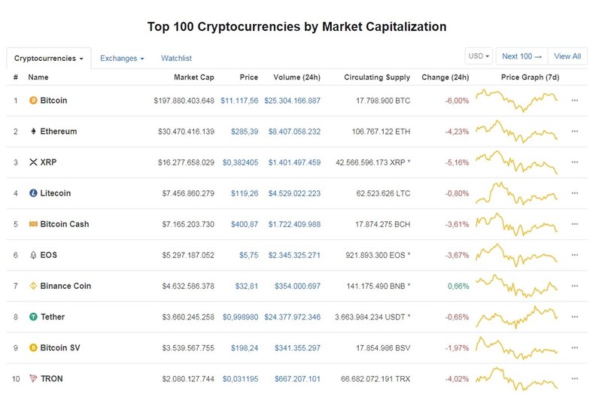602x394 pixels.
Task: Switch to the Watchlist tab
Action: pos(176,59)
